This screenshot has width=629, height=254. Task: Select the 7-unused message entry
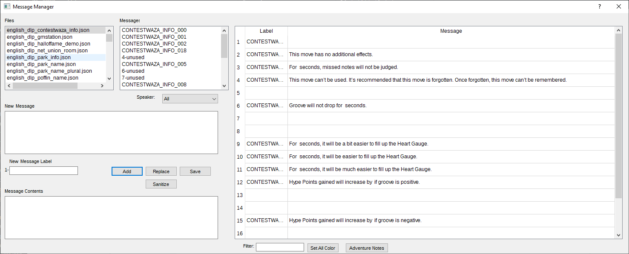pos(171,78)
